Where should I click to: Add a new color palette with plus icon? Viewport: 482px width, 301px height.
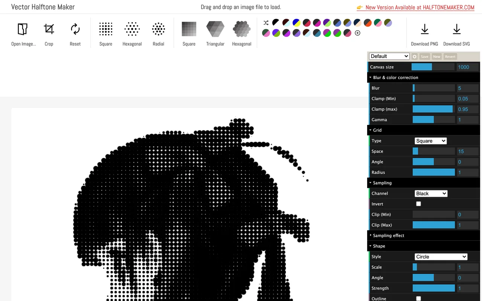coord(357,33)
